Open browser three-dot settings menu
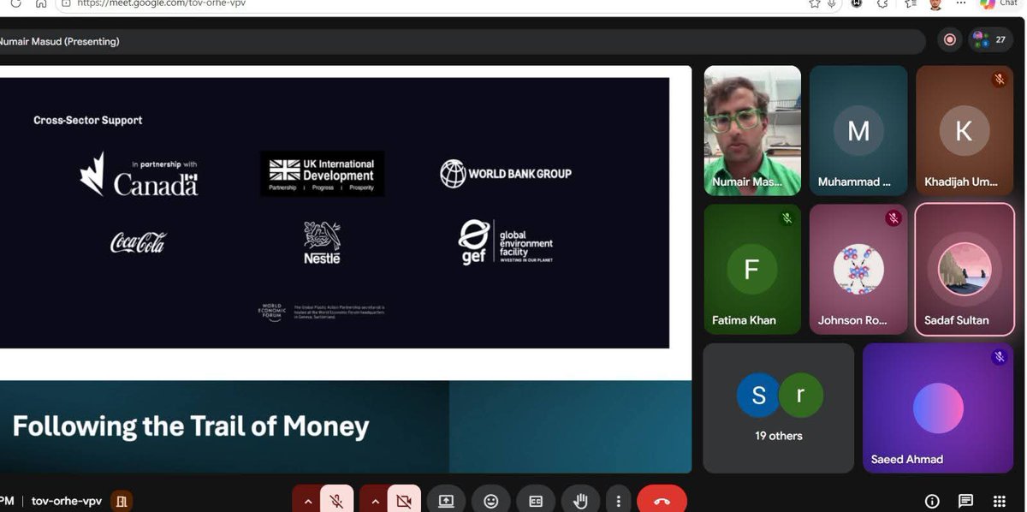1027x512 pixels. coord(961,3)
